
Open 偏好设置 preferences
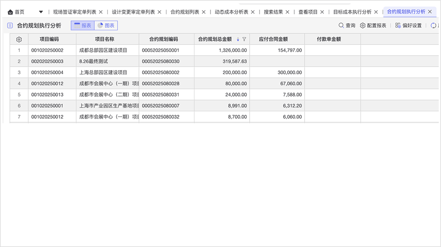[408, 25]
